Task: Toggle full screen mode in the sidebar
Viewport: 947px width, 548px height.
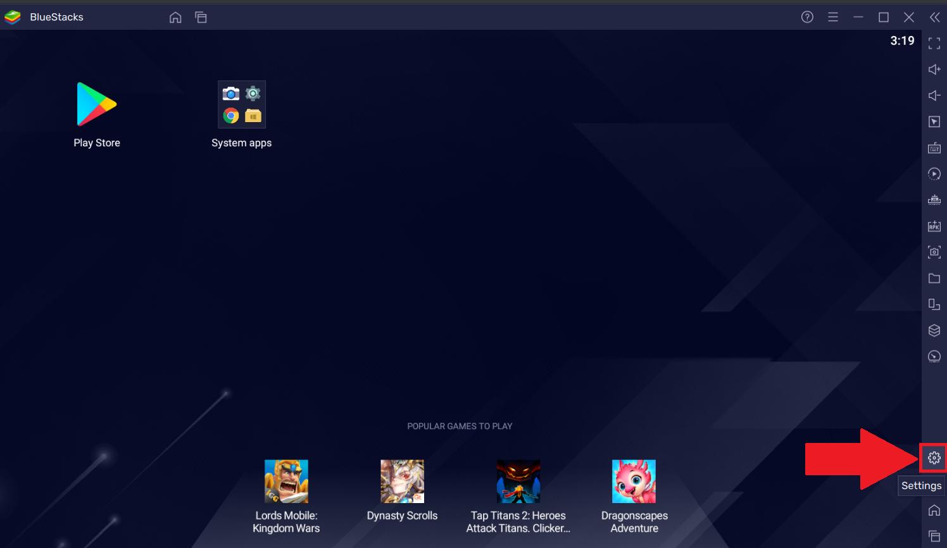Action: (934, 44)
